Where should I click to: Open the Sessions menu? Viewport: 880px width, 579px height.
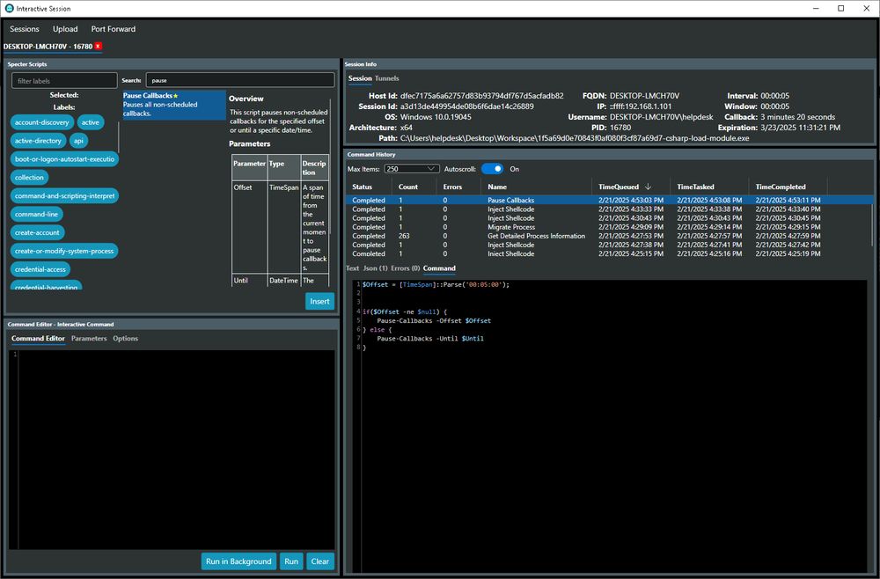(x=24, y=29)
